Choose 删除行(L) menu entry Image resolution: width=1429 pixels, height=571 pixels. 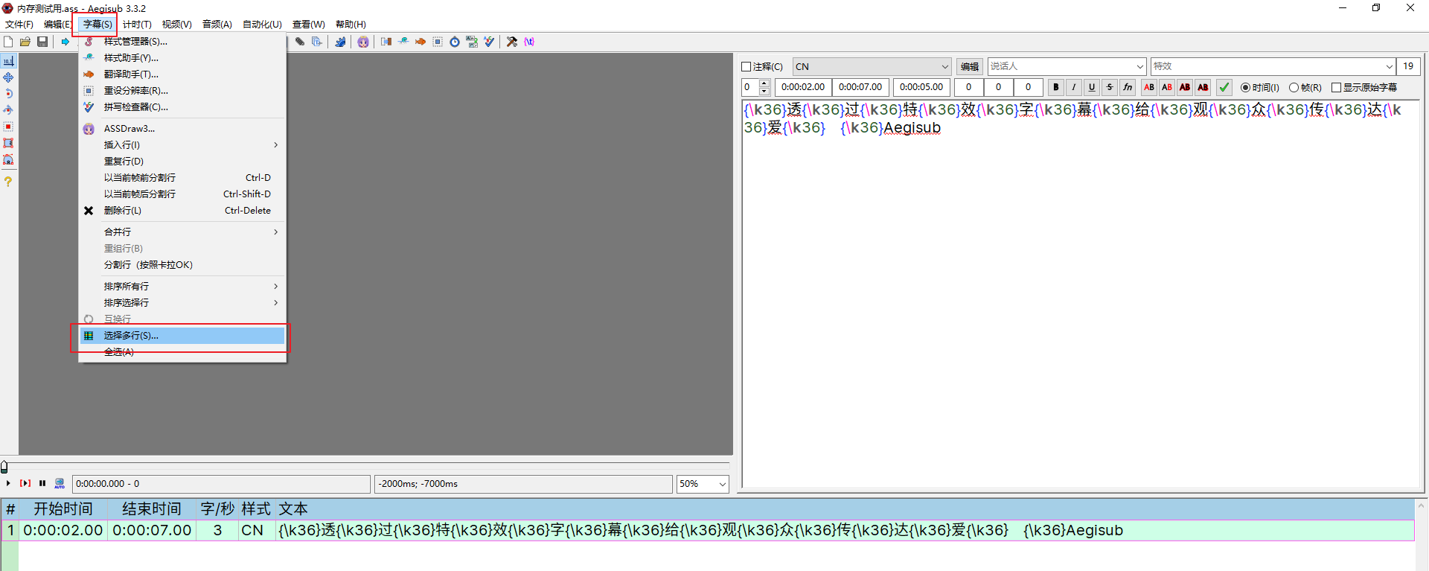pos(182,211)
